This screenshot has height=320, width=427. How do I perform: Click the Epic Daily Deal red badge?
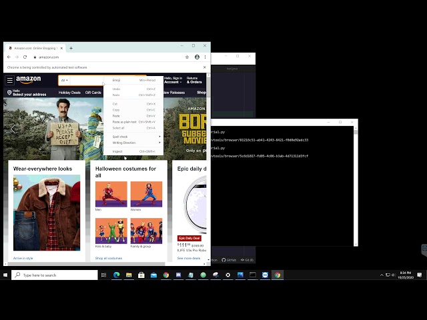click(x=189, y=239)
